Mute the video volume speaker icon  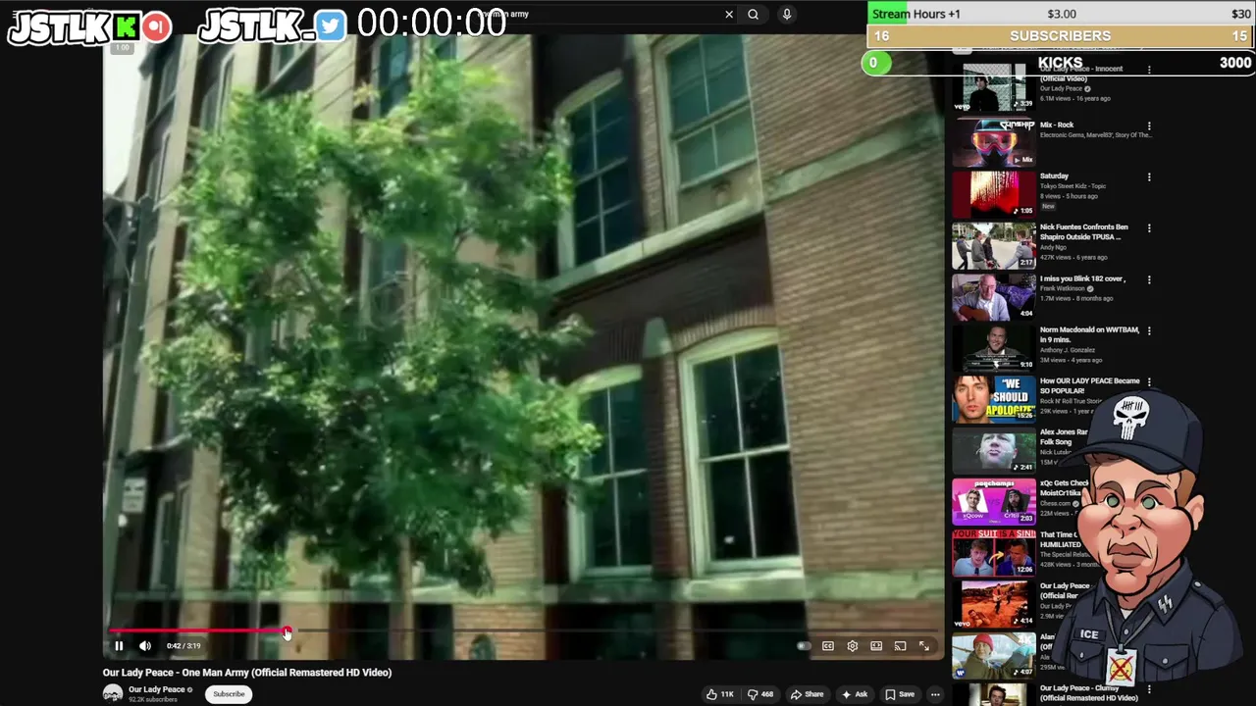145,645
